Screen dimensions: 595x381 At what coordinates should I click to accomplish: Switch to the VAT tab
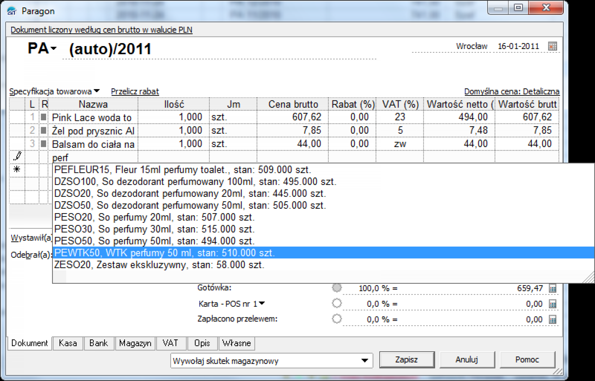click(170, 343)
